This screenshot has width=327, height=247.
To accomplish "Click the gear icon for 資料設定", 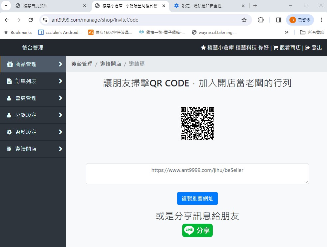I will pyautogui.click(x=9, y=132).
